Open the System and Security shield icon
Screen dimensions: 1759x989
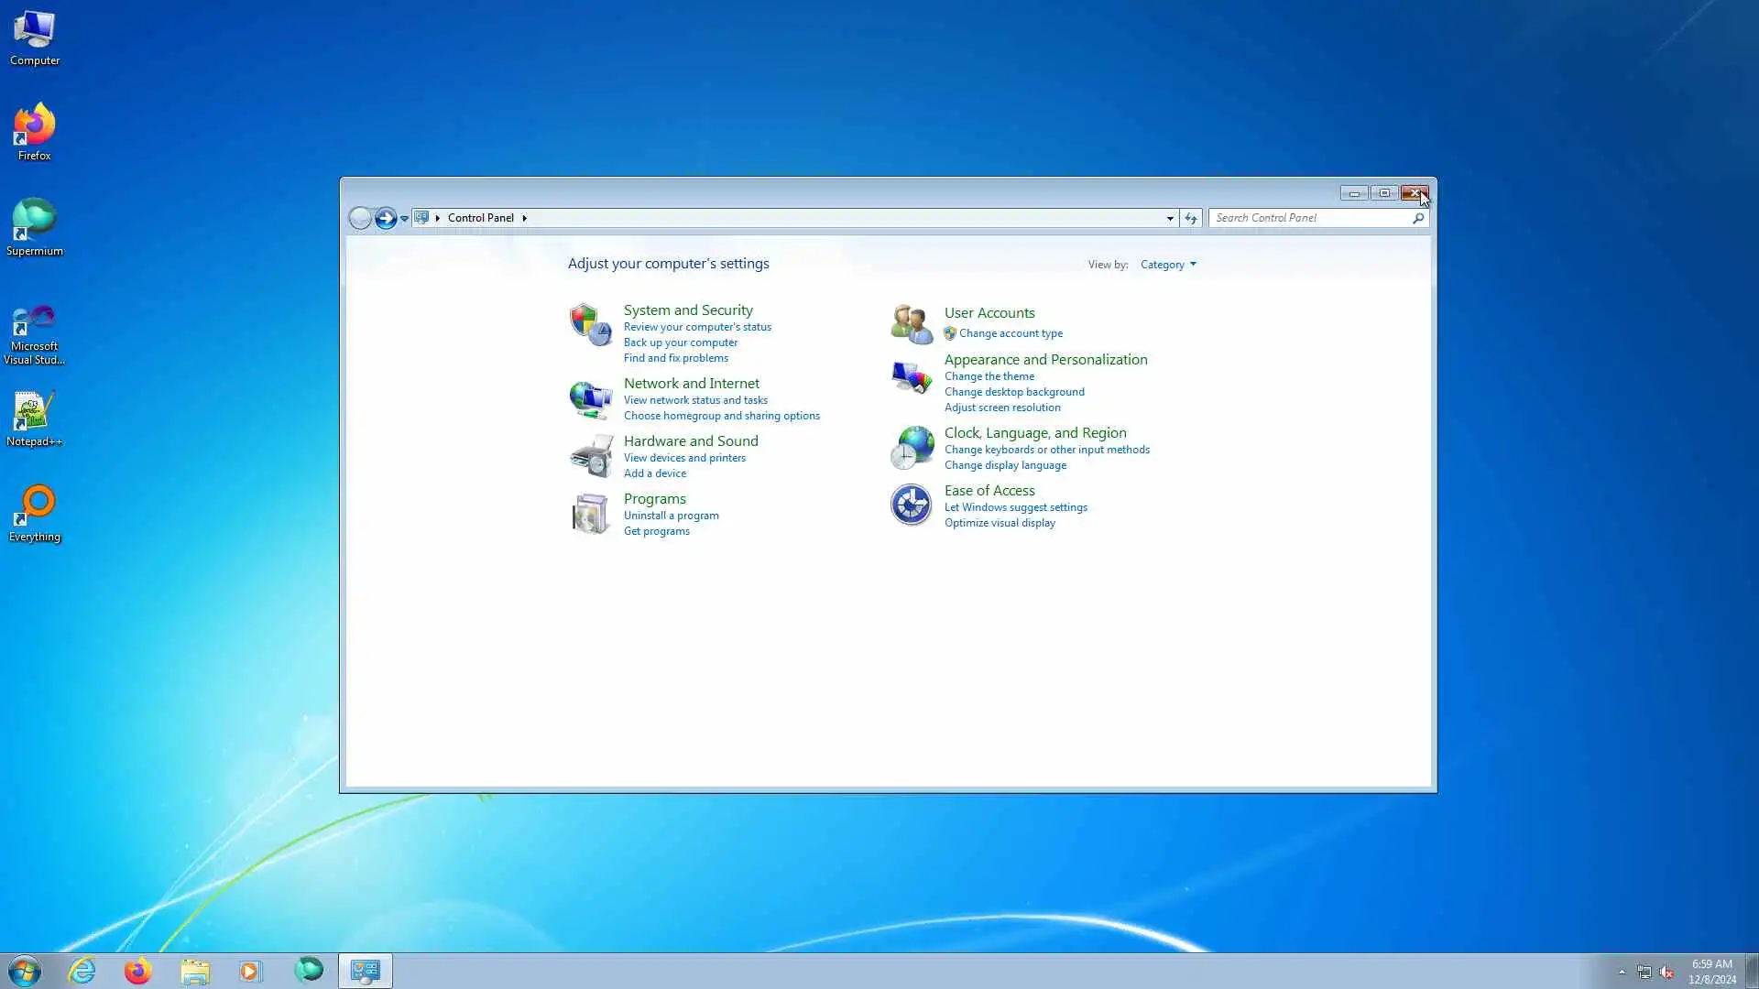pos(590,324)
